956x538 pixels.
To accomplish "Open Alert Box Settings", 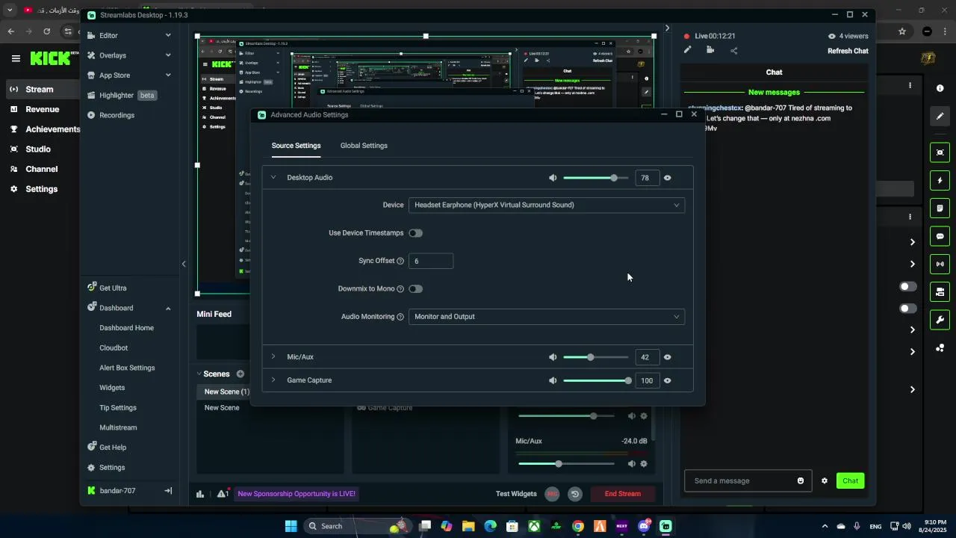I will 127,368.
